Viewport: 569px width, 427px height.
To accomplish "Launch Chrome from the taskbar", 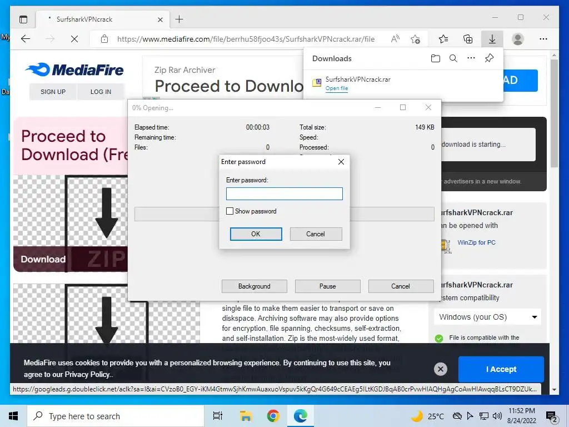I will pos(273,416).
